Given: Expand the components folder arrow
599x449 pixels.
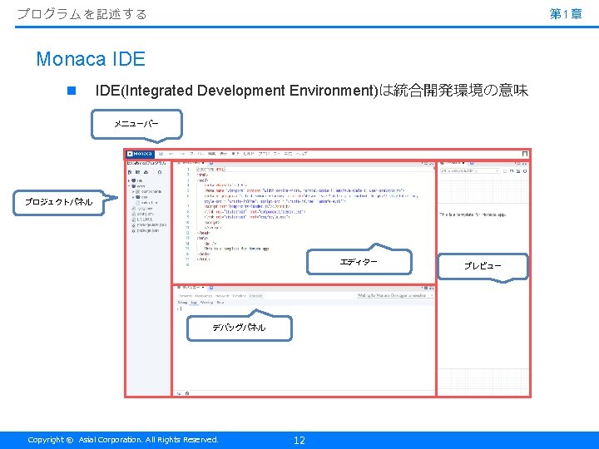Looking at the screenshot, I should point(133,192).
